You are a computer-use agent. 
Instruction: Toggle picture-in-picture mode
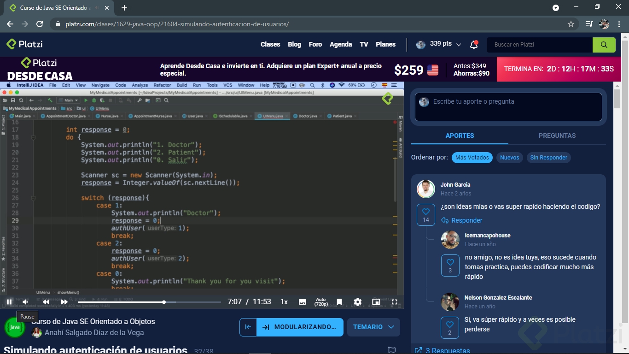pos(376,302)
